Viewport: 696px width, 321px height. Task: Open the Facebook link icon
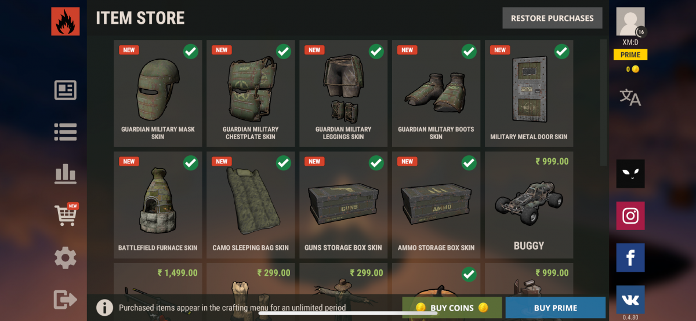630,258
